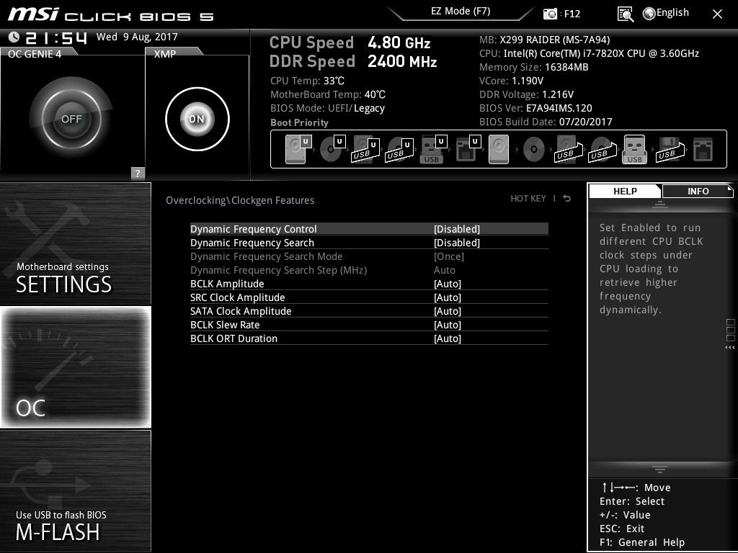The image size is (738, 553).
Task: Select highlighted legacy USB key boot icon
Action: [634, 149]
